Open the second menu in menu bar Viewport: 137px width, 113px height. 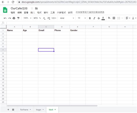19,13
